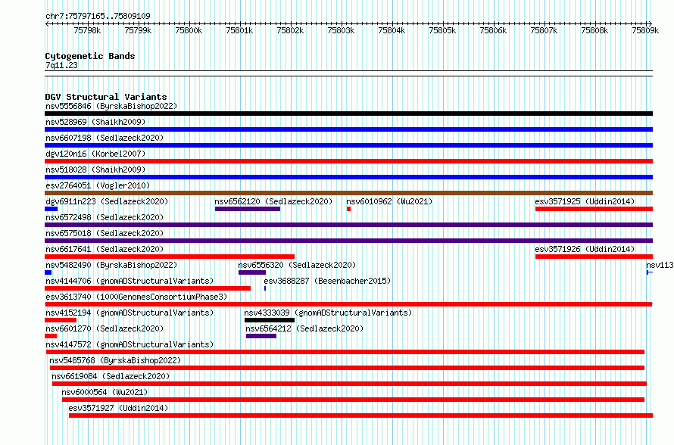Open nsv6562120 (Sedlazeck2020) label
Image resolution: width=674 pixels, height=445 pixels.
pyautogui.click(x=273, y=201)
